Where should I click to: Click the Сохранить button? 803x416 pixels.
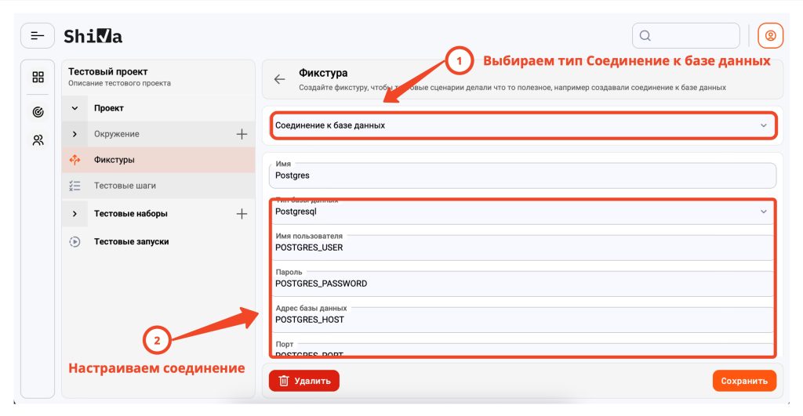(x=743, y=381)
